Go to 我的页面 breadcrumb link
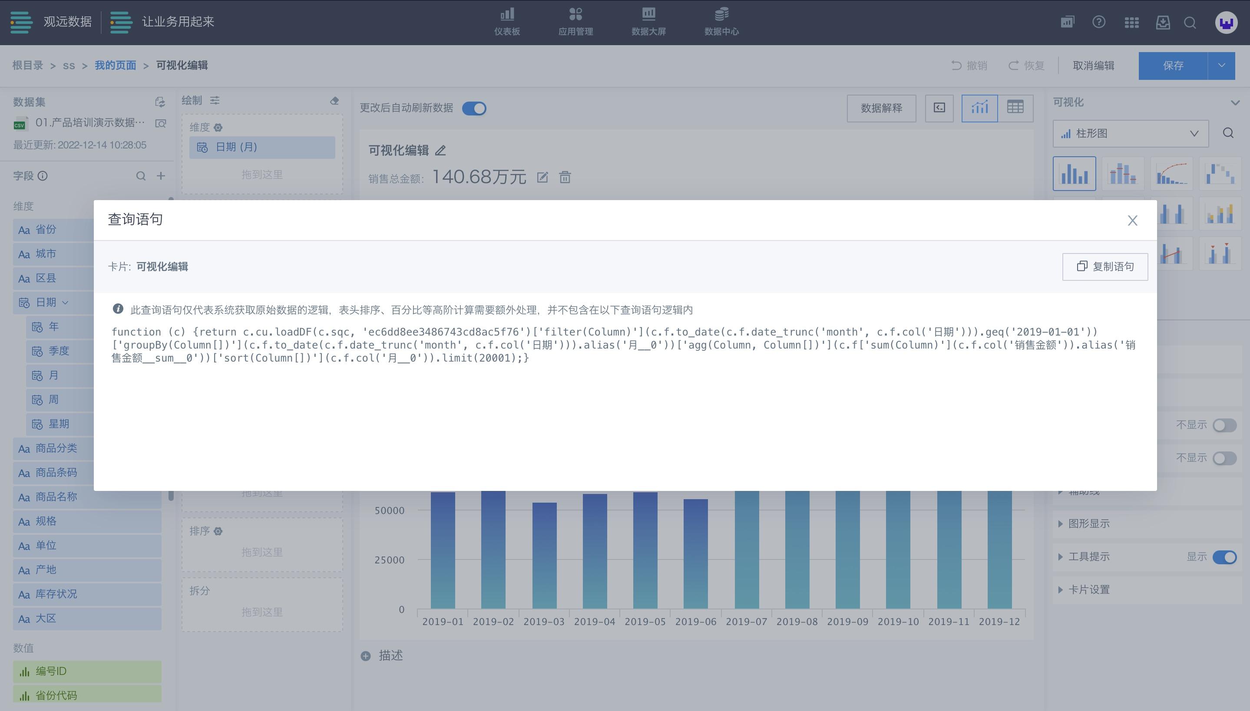This screenshot has width=1250, height=711. coord(115,66)
